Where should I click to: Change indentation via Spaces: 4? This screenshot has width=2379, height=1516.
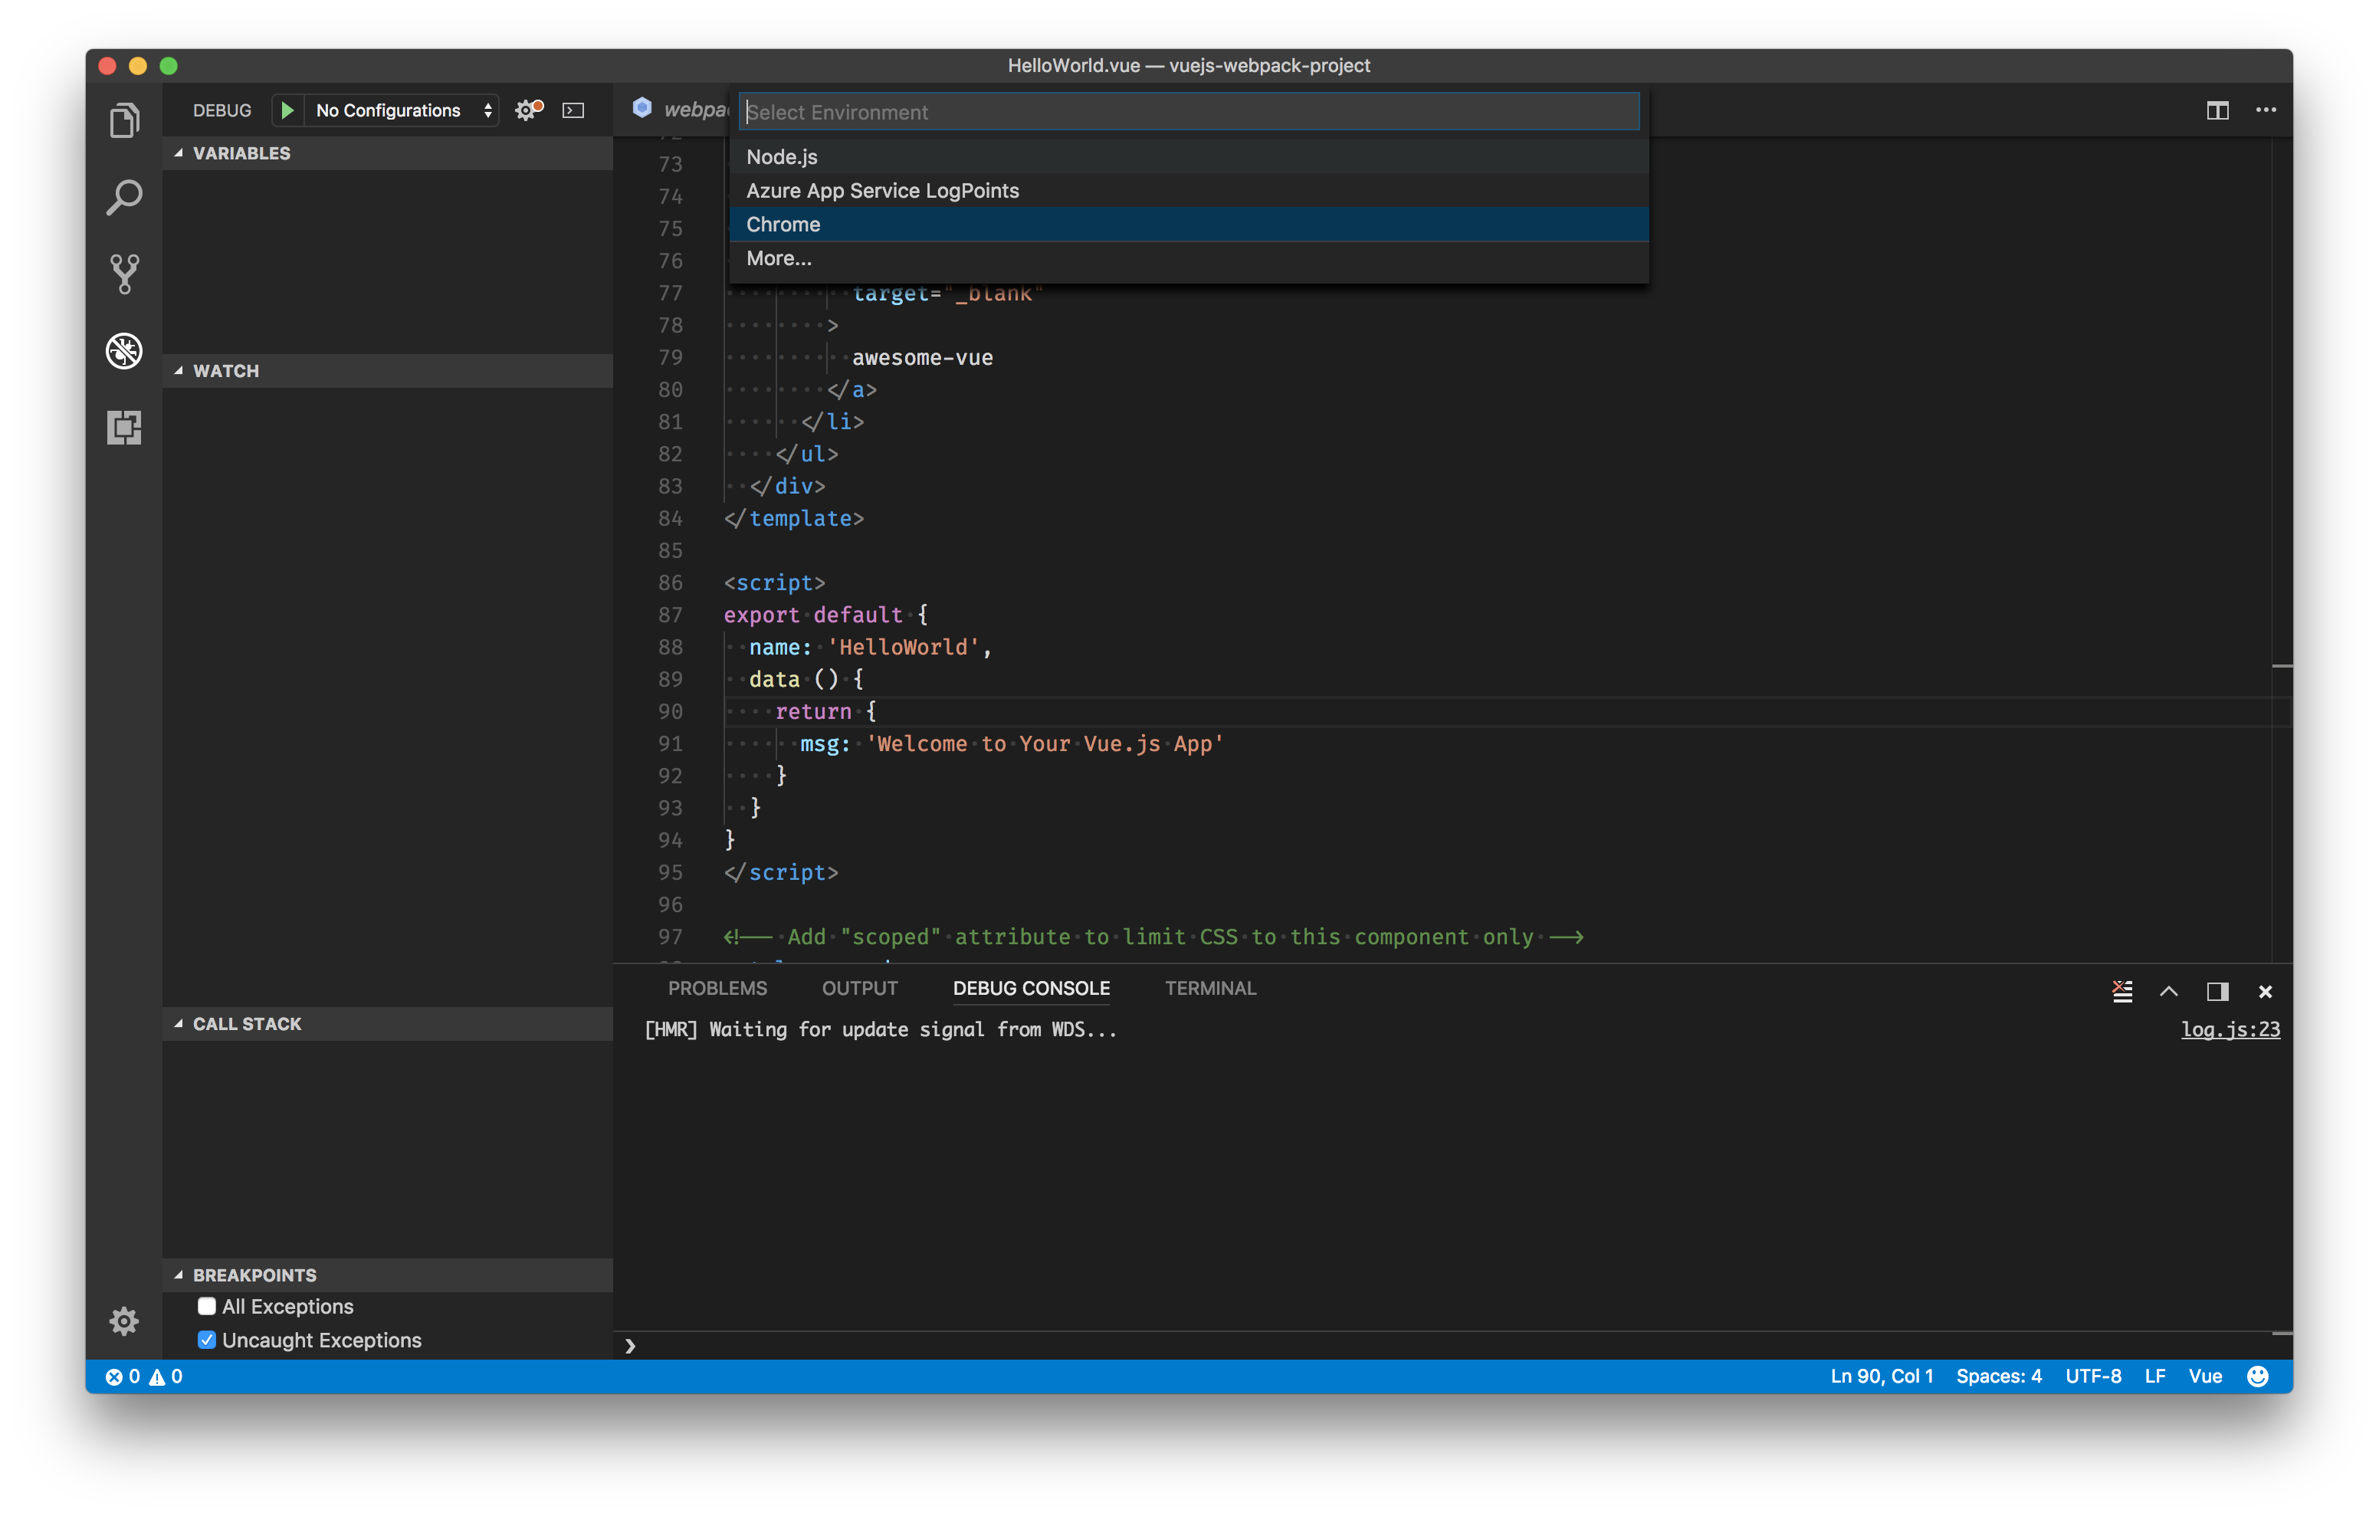[1999, 1376]
